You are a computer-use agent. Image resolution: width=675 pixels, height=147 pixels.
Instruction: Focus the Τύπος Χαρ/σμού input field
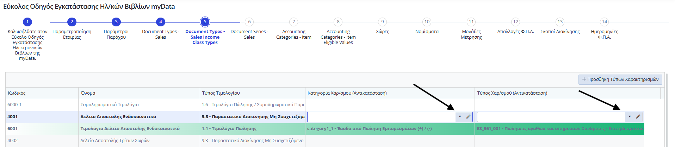(x=551, y=117)
